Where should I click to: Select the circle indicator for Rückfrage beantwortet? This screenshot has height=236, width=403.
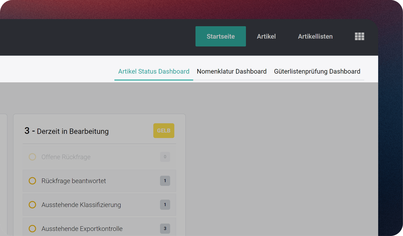[32, 181]
